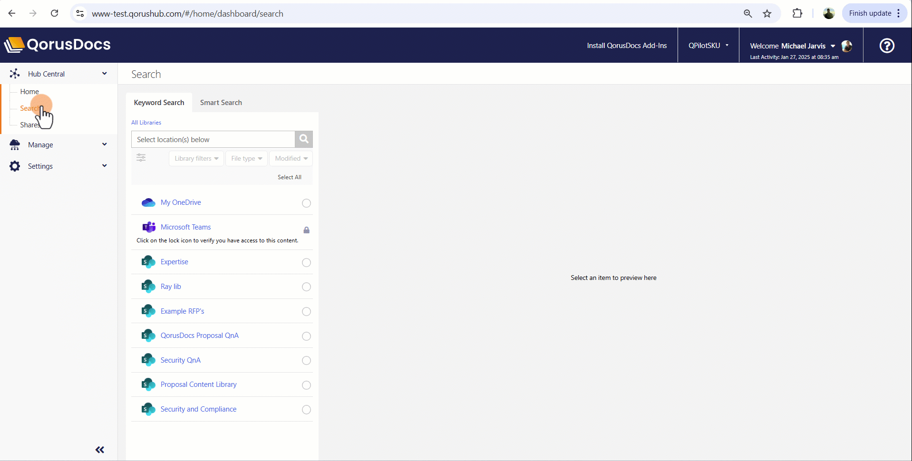Open browser extensions puzzle icon
This screenshot has height=461, width=912.
[797, 13]
